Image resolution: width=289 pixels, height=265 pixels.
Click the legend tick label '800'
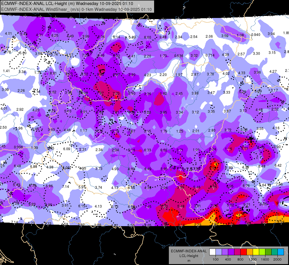(x=240, y=259)
